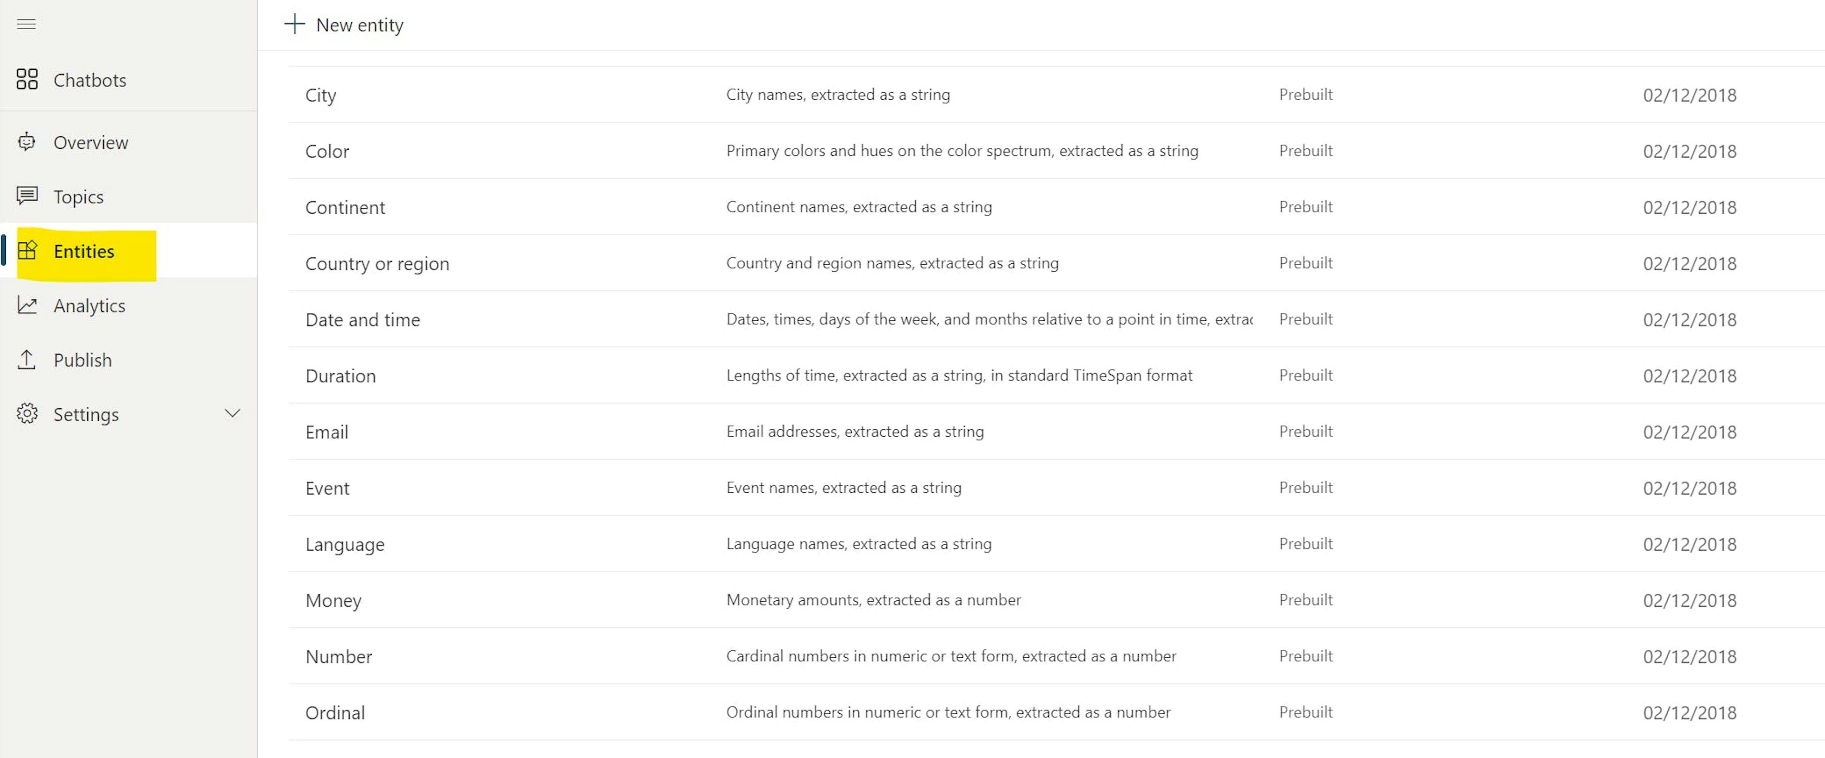The height and width of the screenshot is (758, 1825).
Task: Select the Email entity row
Action: [x=327, y=432]
